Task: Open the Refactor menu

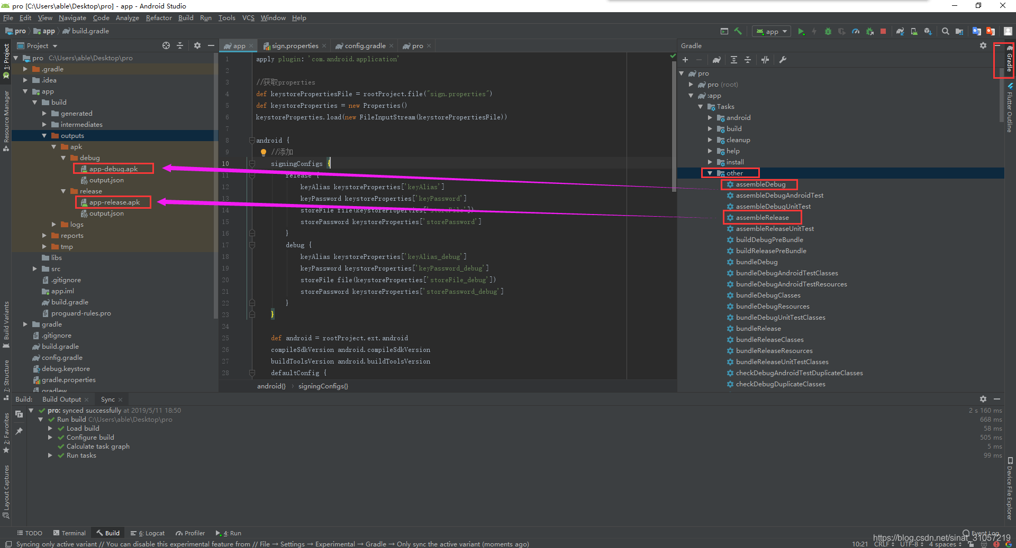Action: pyautogui.click(x=159, y=18)
